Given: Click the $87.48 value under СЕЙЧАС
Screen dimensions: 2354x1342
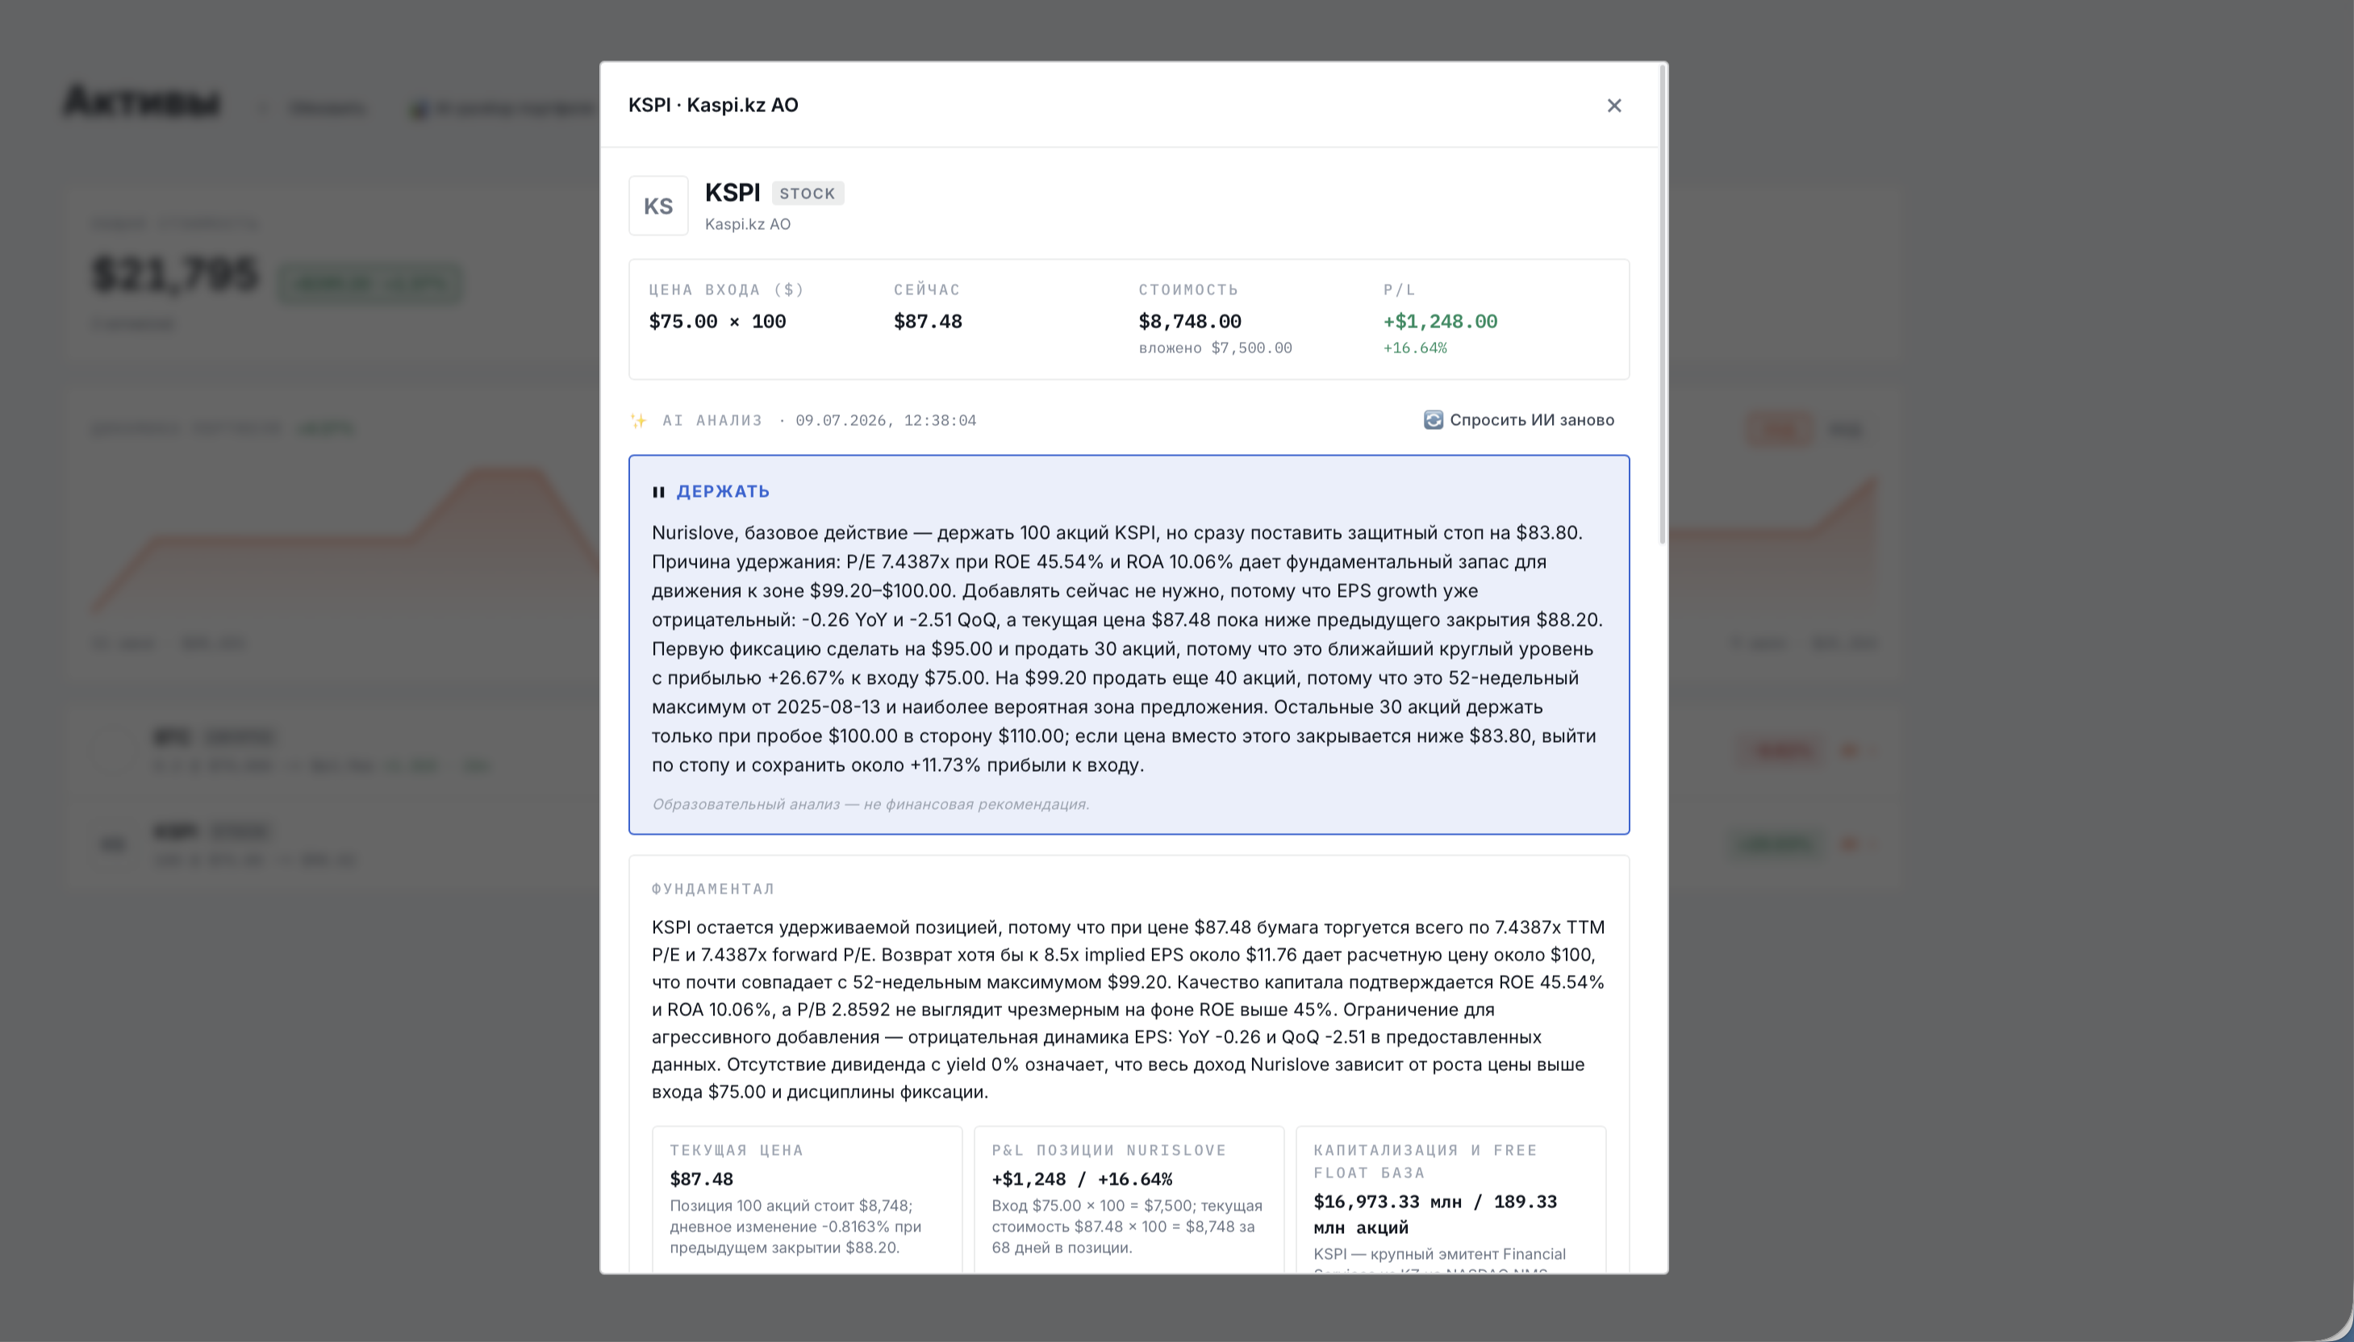Looking at the screenshot, I should pos(927,322).
